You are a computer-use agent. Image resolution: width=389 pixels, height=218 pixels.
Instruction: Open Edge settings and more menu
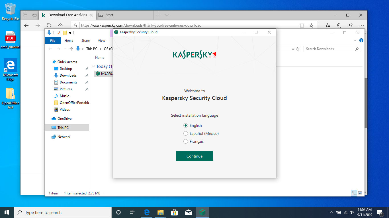tap(361, 25)
